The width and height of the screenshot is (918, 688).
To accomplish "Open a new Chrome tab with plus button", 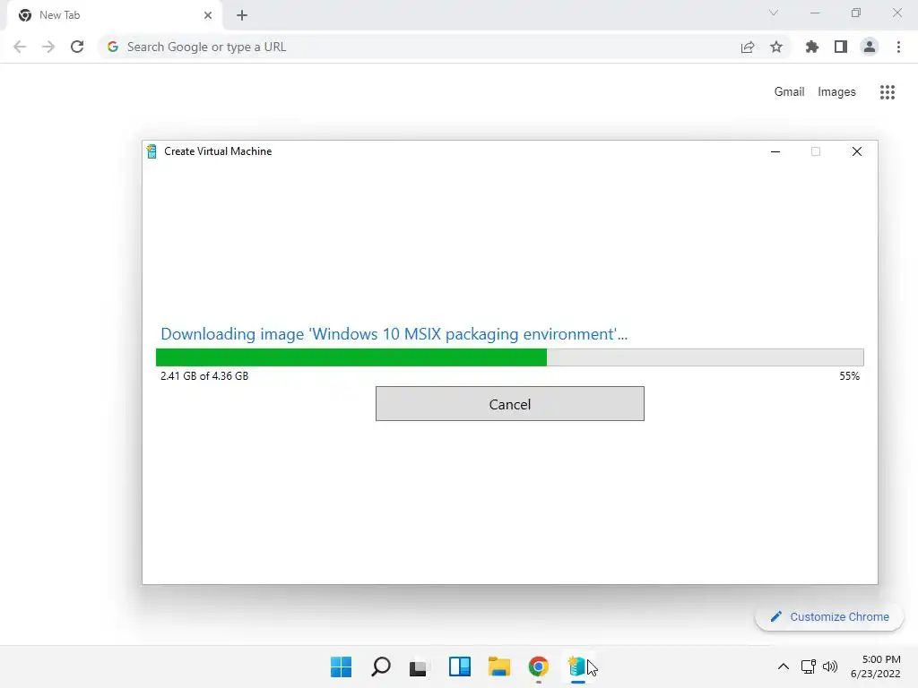I will point(242,15).
